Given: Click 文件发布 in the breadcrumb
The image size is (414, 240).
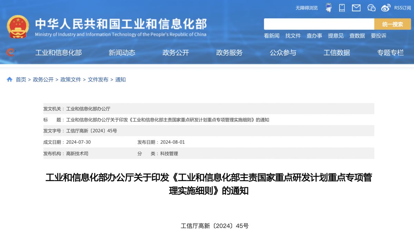Looking at the screenshot, I should (98, 79).
